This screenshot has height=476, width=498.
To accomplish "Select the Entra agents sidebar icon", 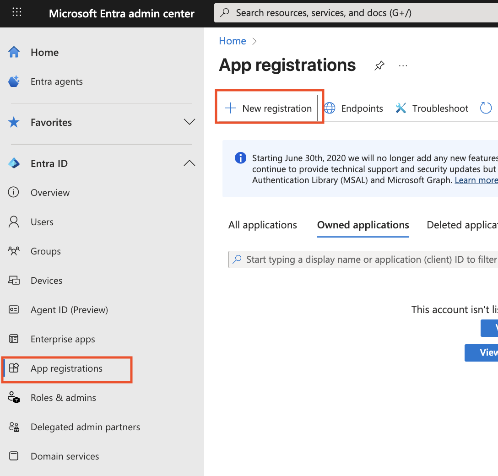I will tap(14, 81).
